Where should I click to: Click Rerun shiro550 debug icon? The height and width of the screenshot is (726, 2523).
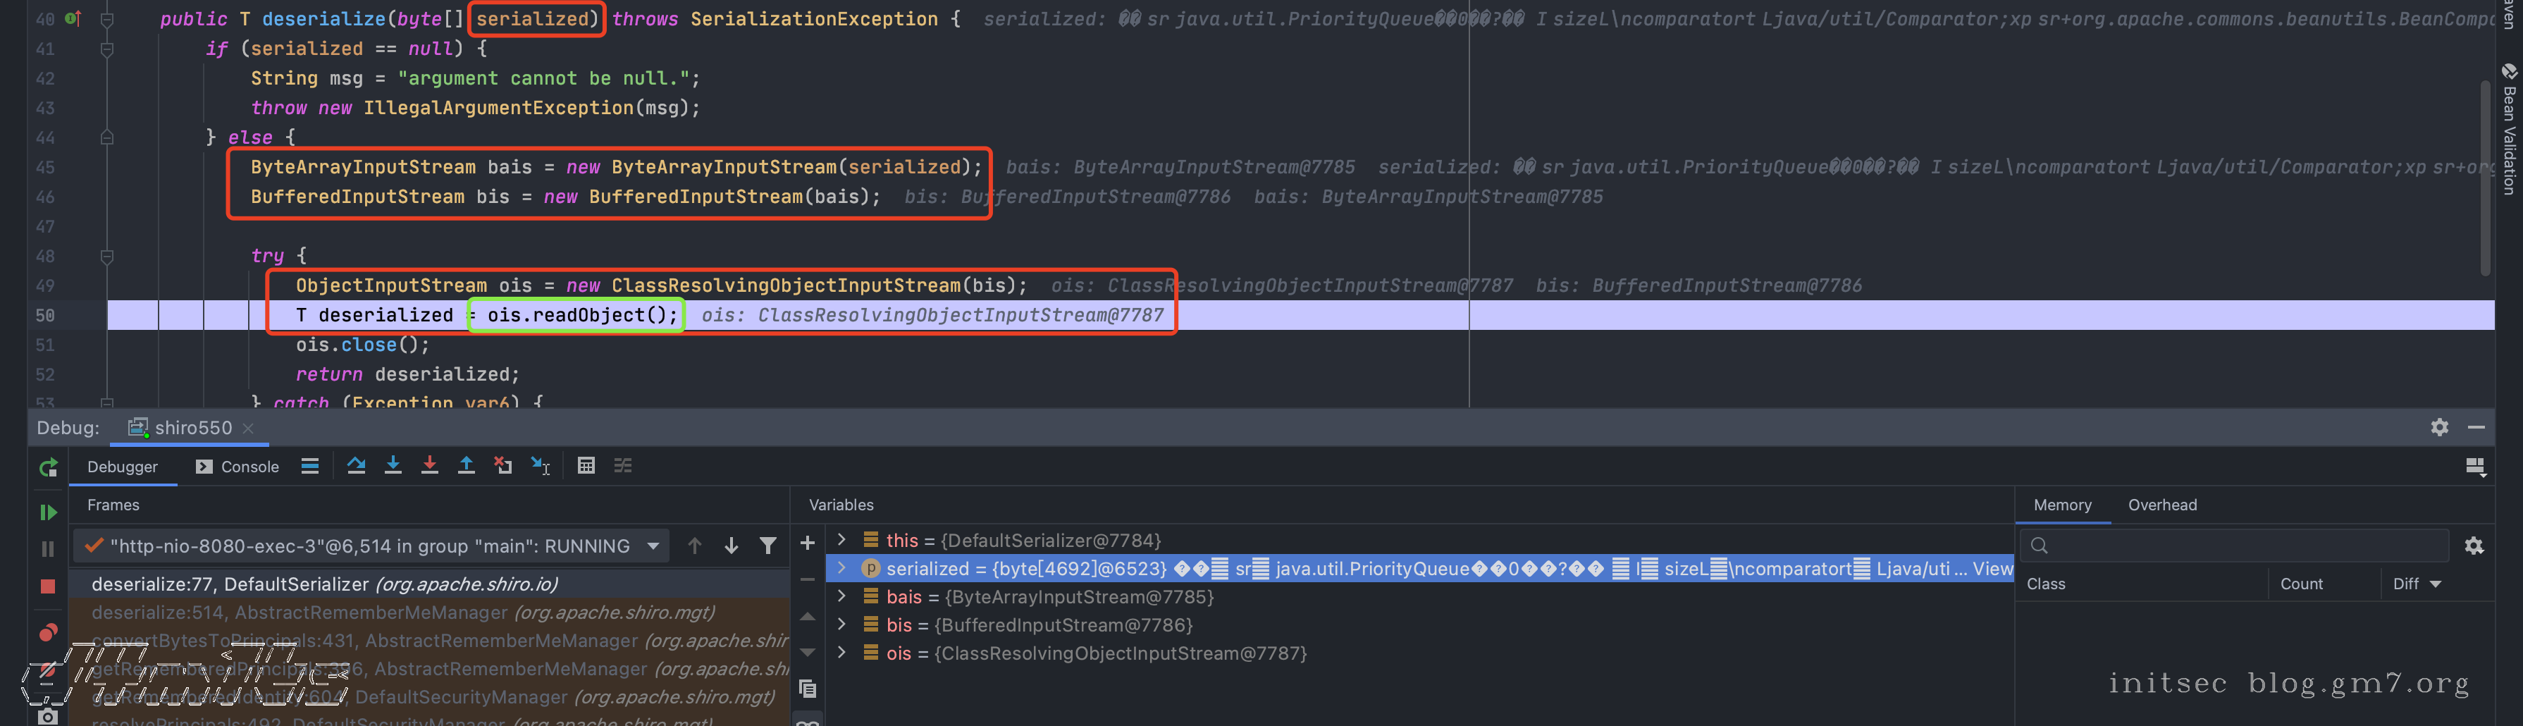point(47,468)
